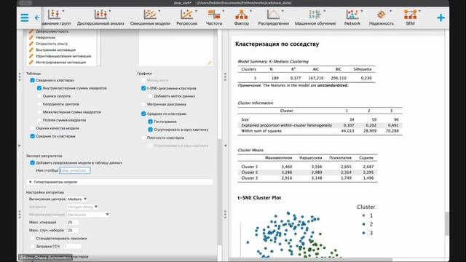Screen dimensions: 466x262
Task: Enable Координаты центров checkbox
Action: click(x=39, y=104)
